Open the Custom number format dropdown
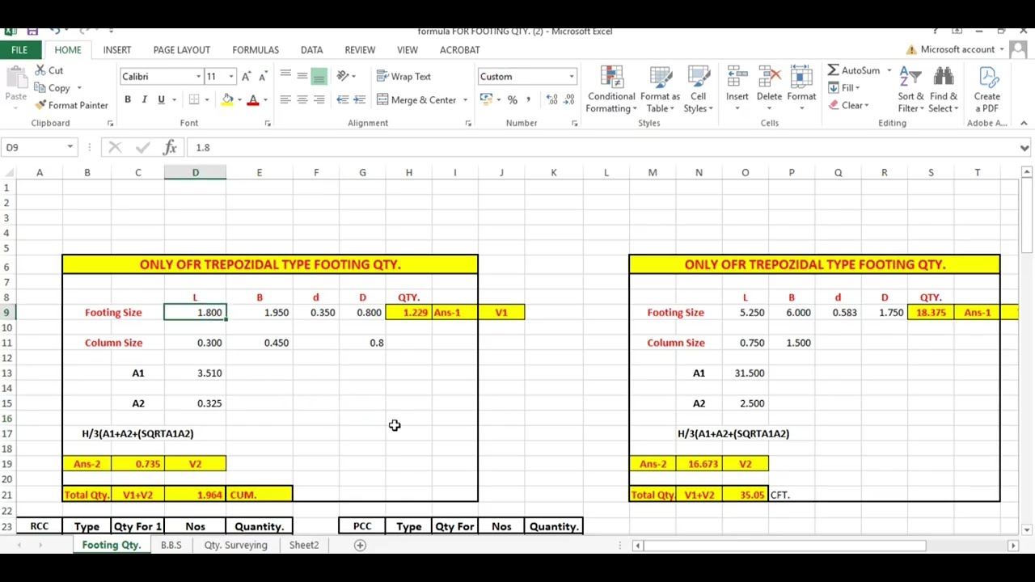Image resolution: width=1035 pixels, height=582 pixels. tap(571, 77)
